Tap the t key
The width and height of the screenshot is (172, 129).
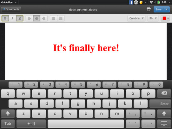tap(70, 94)
